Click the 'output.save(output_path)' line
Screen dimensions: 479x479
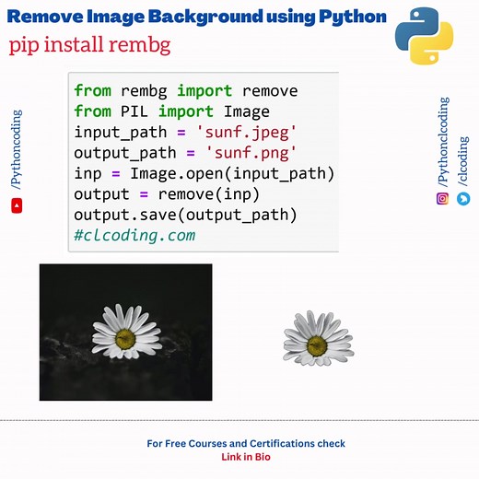186,215
